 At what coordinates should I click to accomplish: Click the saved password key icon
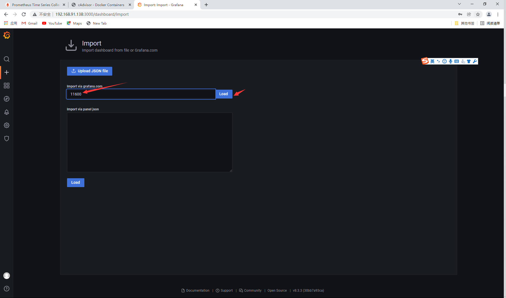click(x=460, y=14)
